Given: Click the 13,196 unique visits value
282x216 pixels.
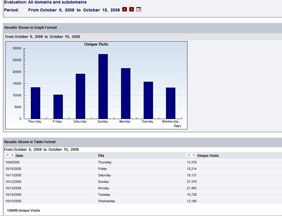Looking at the screenshot, I should pos(192,201).
